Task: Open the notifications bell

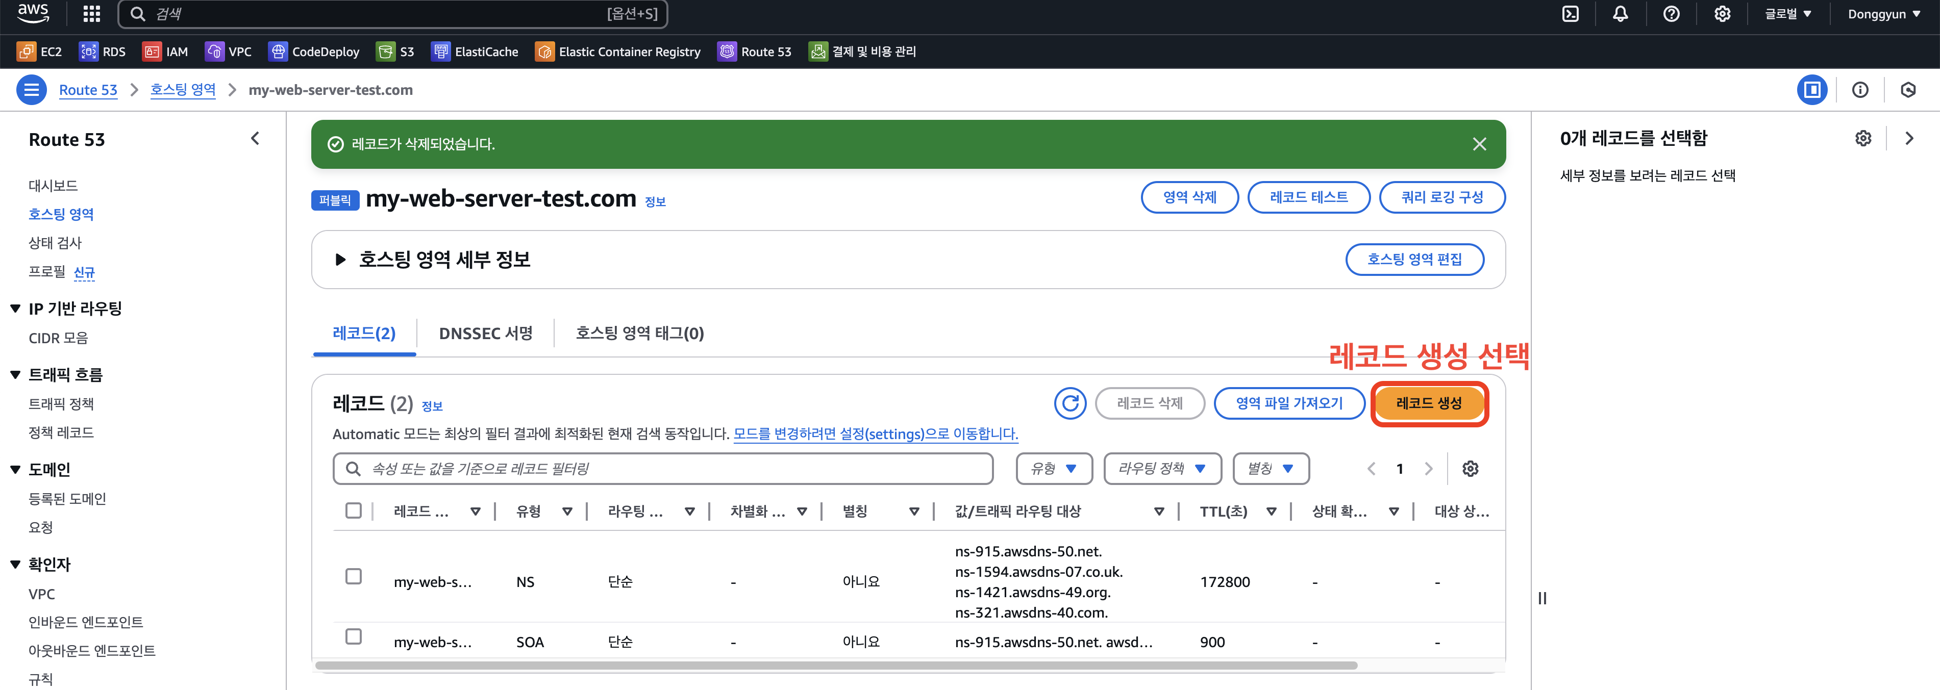Action: pos(1621,14)
